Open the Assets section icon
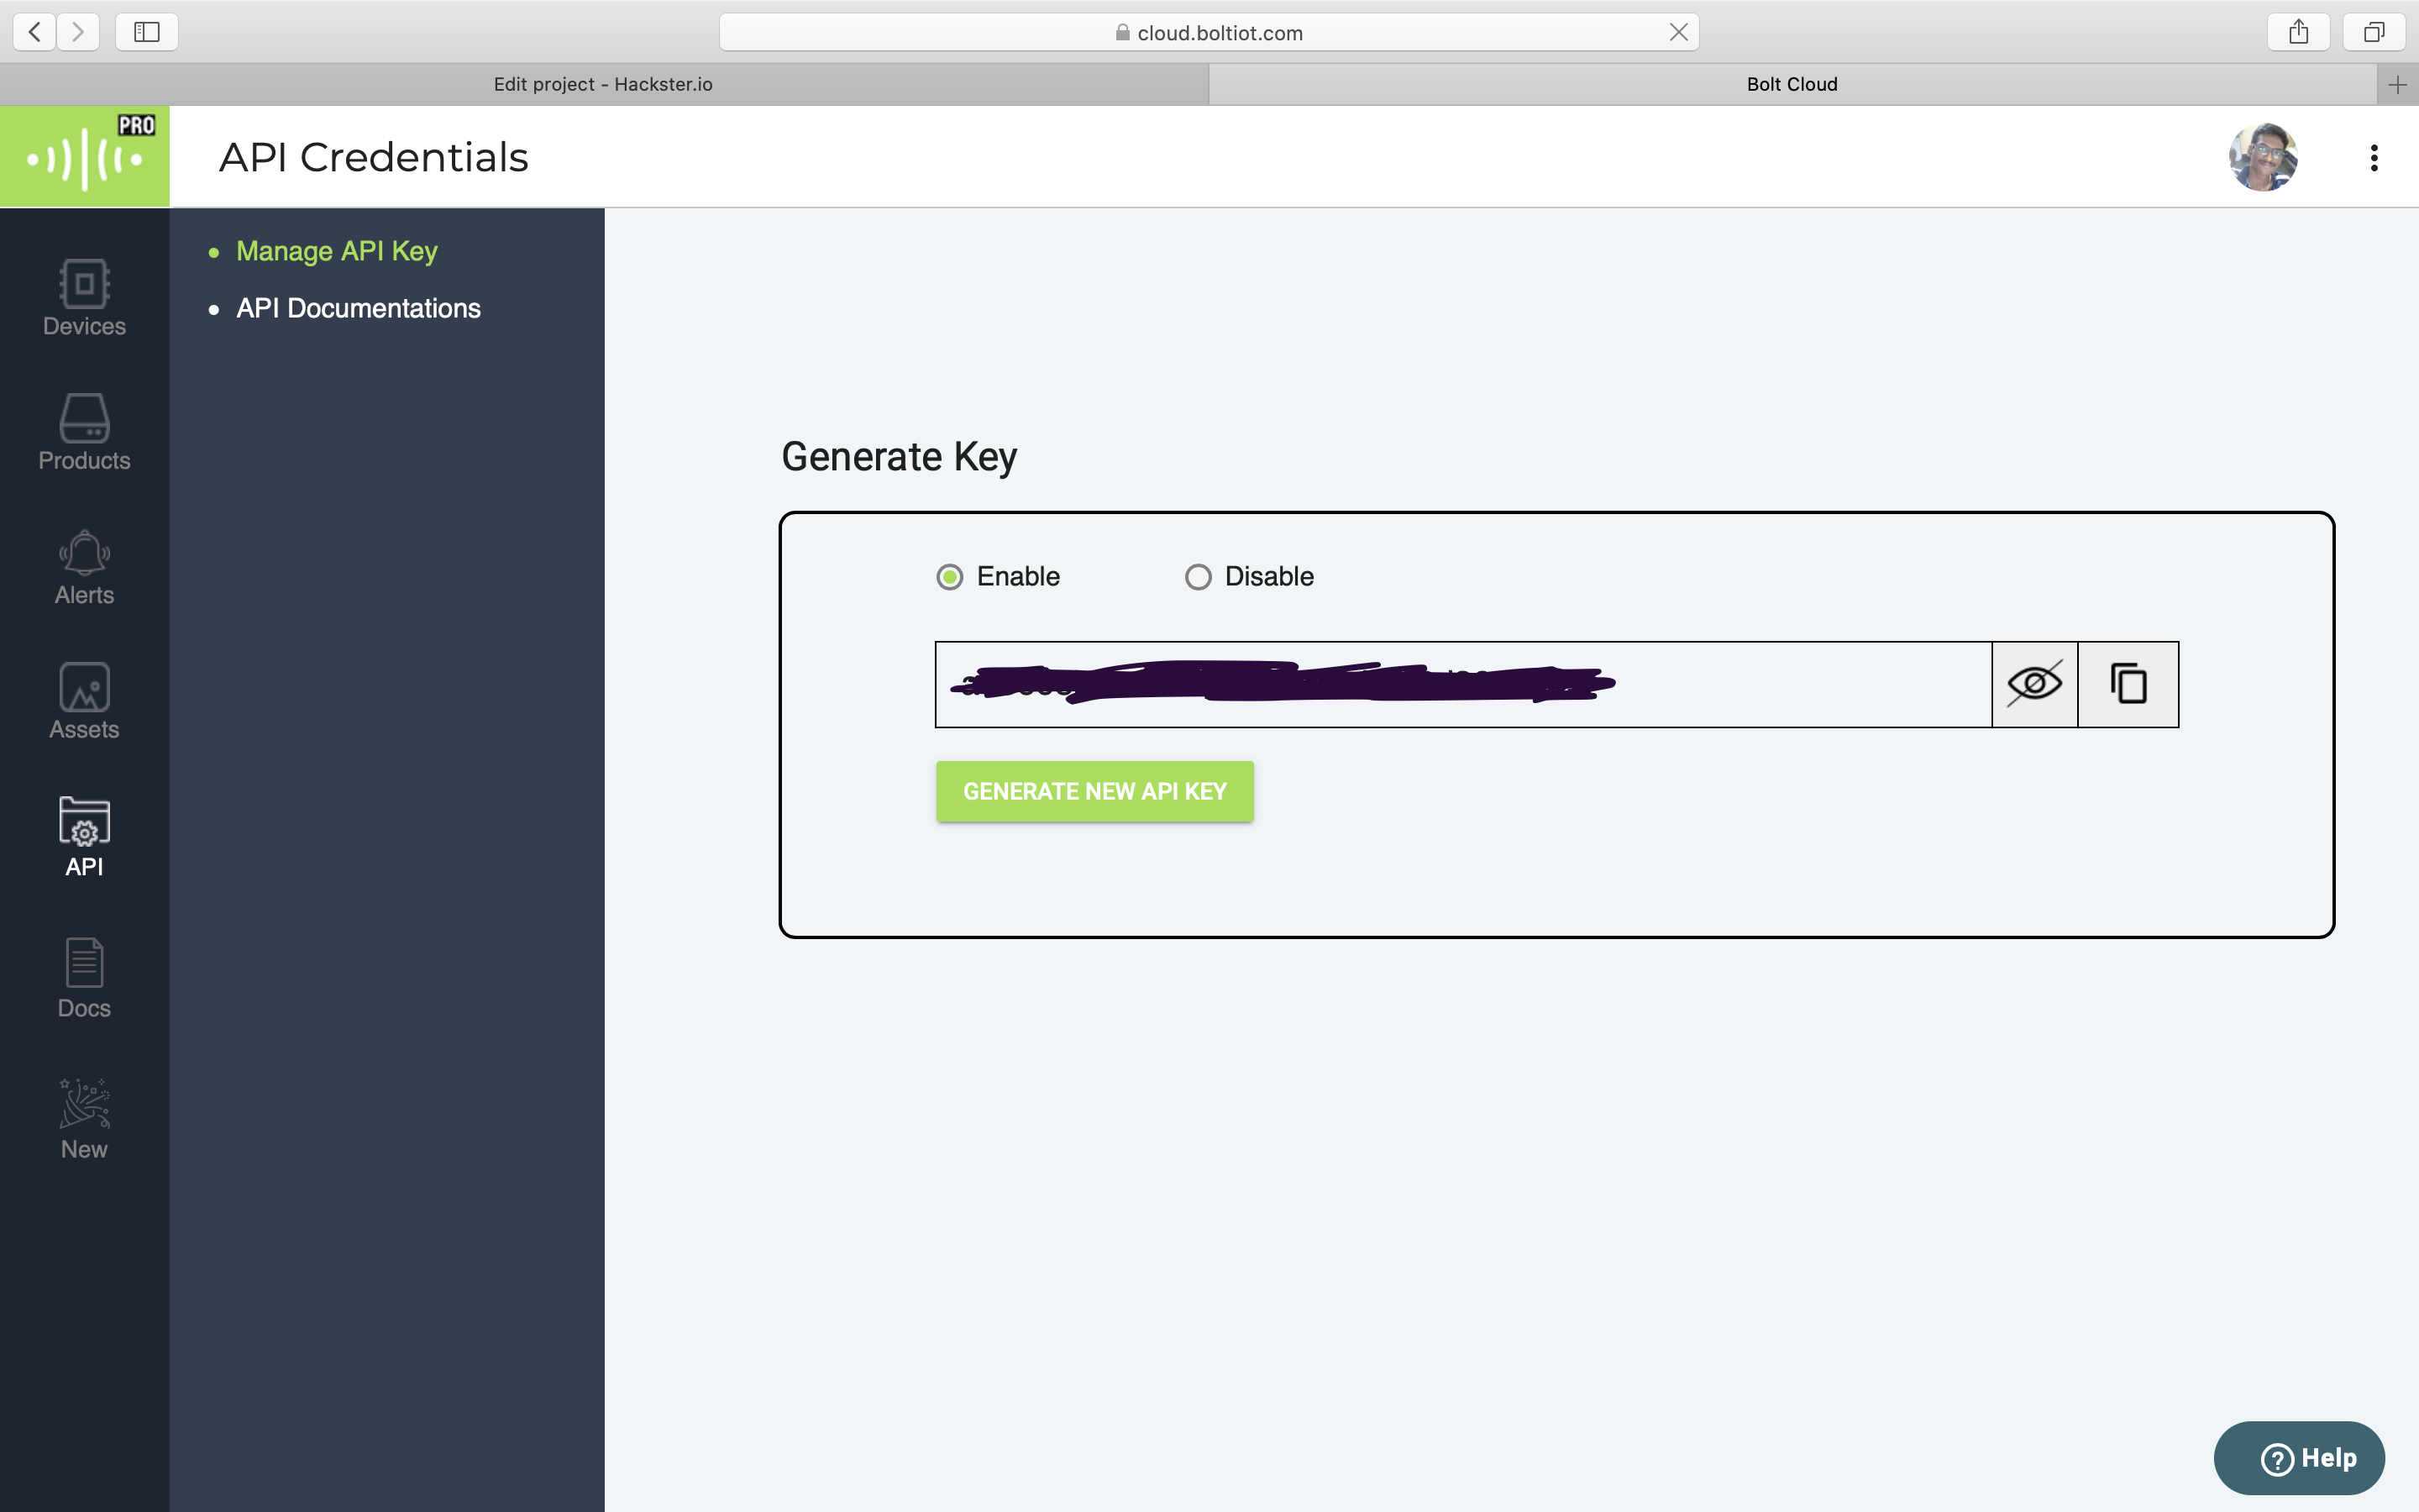The image size is (2419, 1512). [x=84, y=700]
